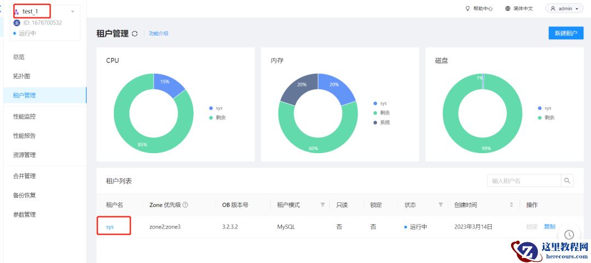Open 性能报告 in the sidebar
591x263 pixels.
point(24,136)
